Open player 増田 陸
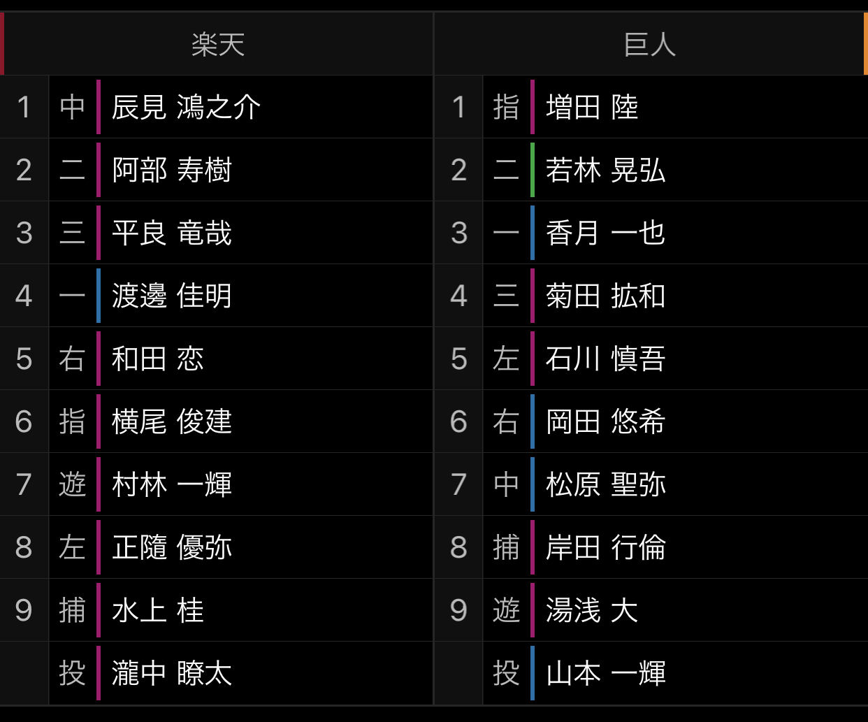 coord(592,107)
